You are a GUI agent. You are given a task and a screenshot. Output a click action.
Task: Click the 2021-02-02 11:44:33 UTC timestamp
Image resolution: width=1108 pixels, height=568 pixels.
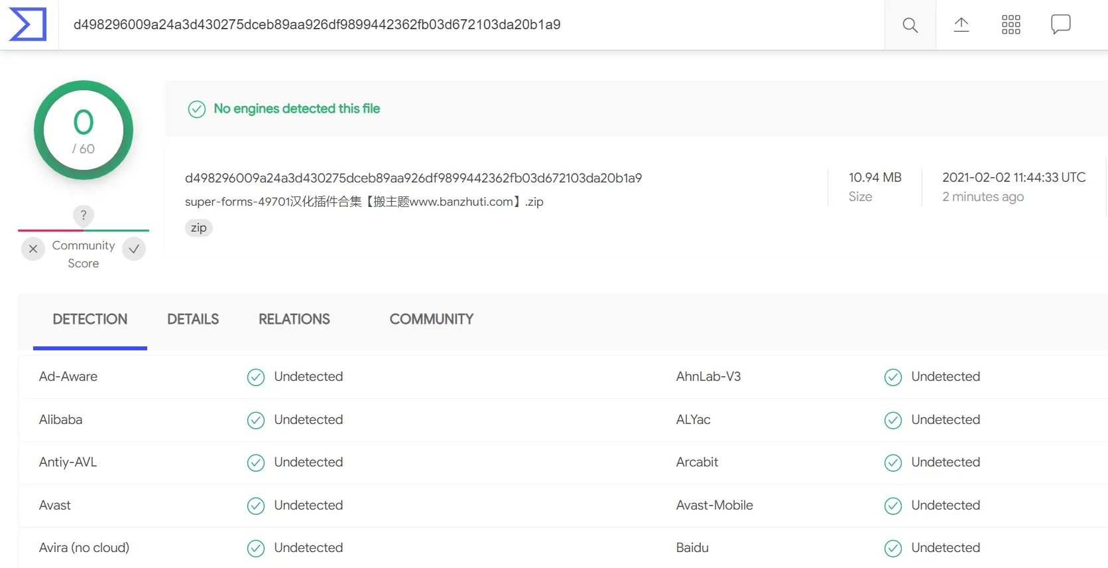pos(1014,177)
